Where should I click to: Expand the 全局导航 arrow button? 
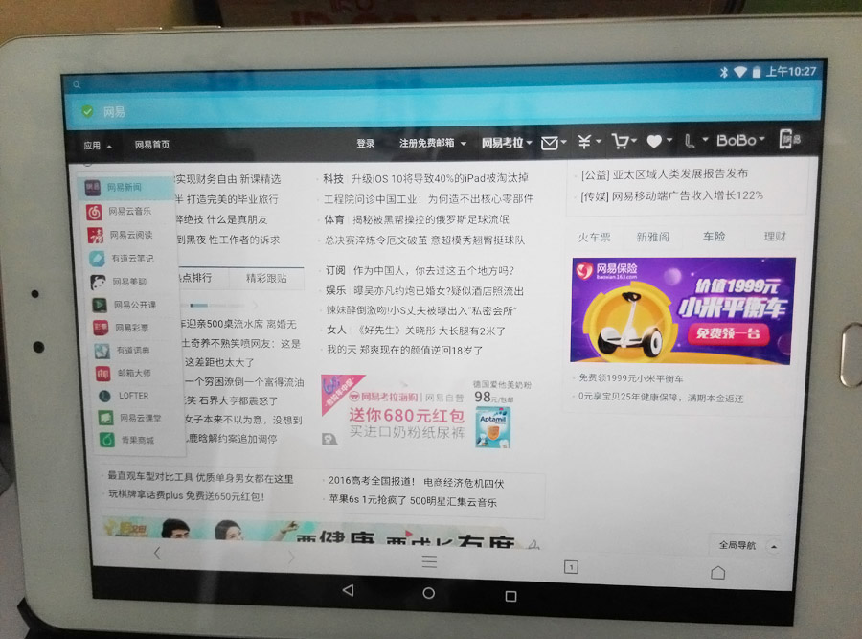(x=774, y=547)
